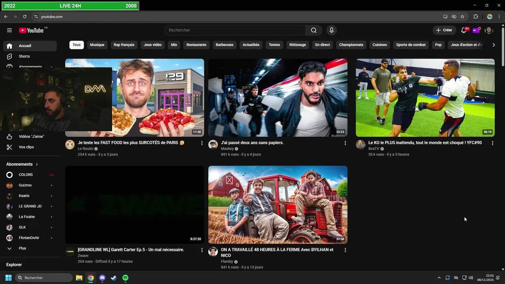Open Discord from taskbar
Screen dimensions: 505x284
(x=102, y=278)
